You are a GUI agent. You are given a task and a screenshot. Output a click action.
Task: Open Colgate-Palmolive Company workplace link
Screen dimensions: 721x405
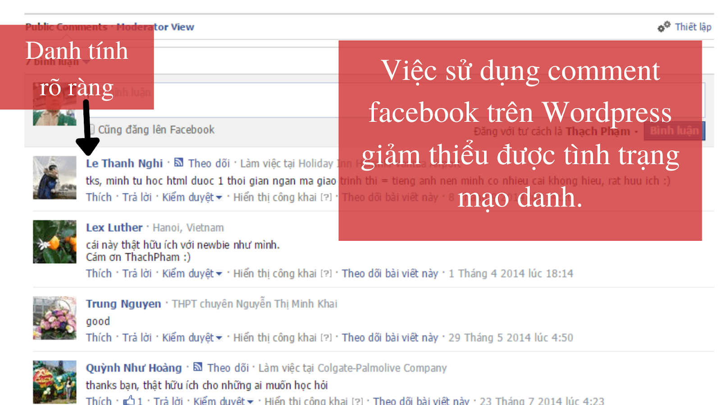[x=382, y=368]
